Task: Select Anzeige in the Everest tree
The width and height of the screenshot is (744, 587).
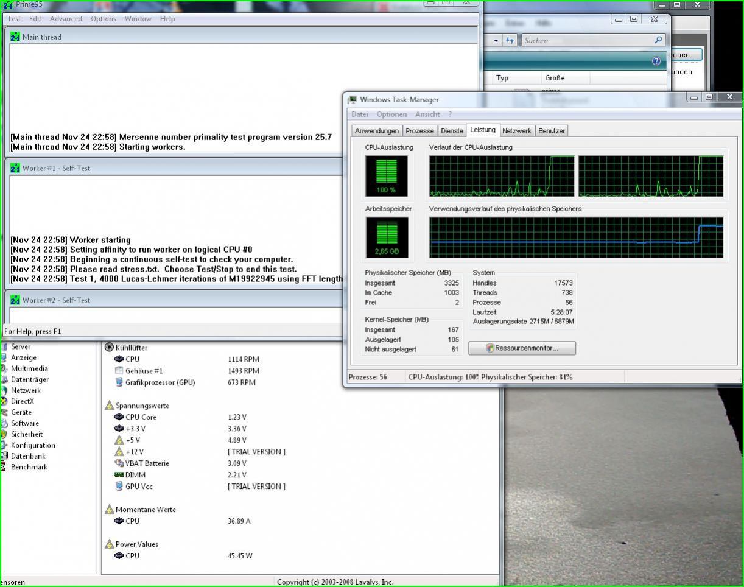Action: pyautogui.click(x=24, y=357)
